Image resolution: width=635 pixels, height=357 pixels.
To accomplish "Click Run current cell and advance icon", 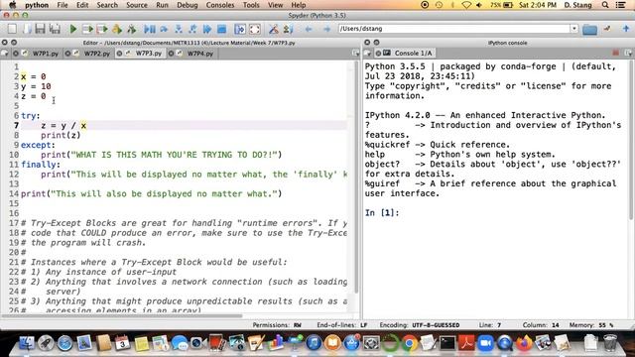I will (102, 29).
